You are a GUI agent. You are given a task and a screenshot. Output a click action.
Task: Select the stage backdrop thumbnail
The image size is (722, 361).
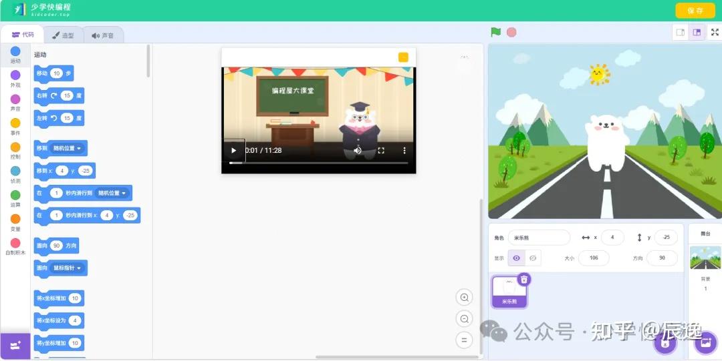705,258
